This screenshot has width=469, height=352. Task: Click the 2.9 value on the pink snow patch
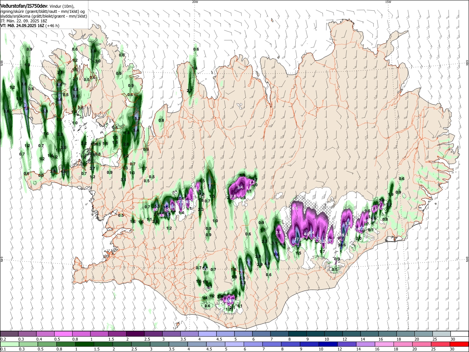pyautogui.click(x=278, y=232)
